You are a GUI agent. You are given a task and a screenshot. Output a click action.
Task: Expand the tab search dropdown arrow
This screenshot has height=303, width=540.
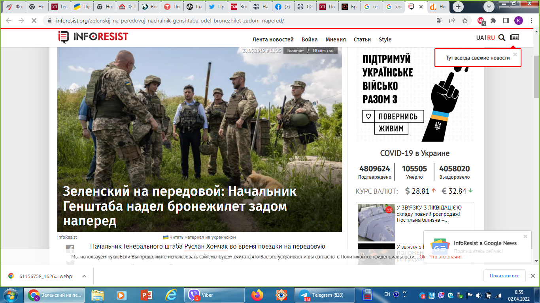click(x=489, y=7)
